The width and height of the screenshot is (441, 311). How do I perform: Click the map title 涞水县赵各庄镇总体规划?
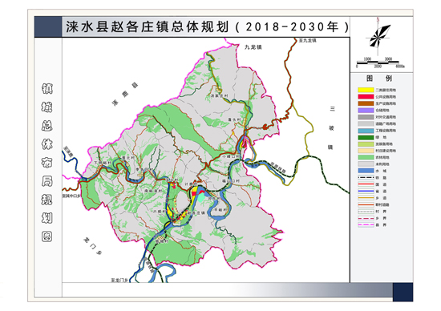click(147, 27)
